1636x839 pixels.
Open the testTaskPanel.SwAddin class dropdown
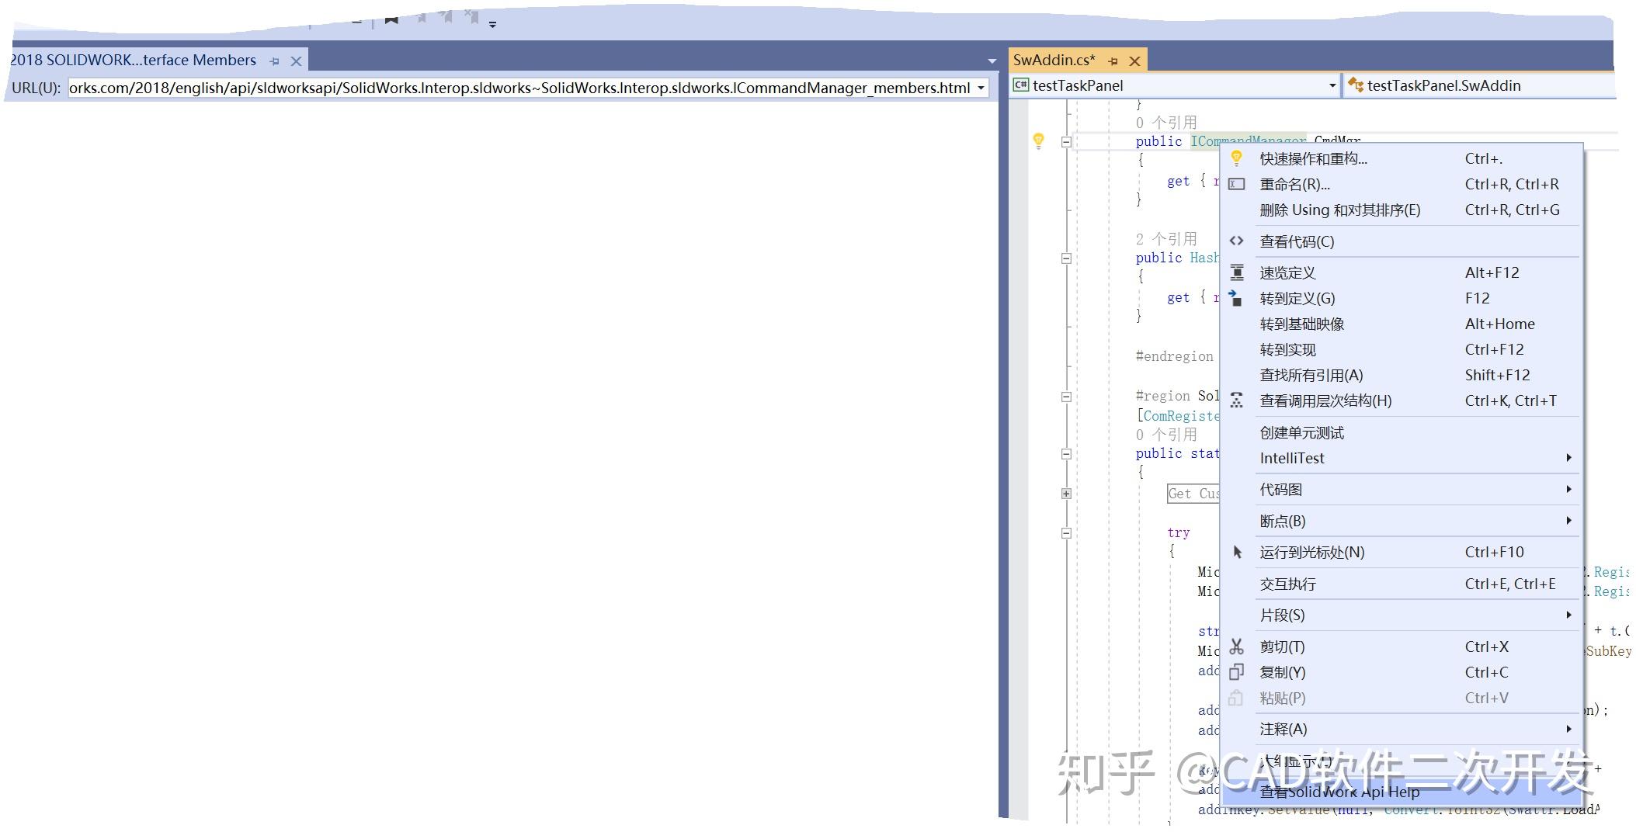1480,85
